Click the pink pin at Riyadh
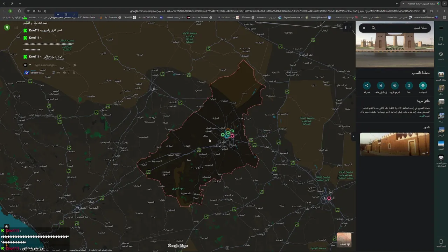Image resolution: width=448 pixels, height=252 pixels. coord(329,198)
